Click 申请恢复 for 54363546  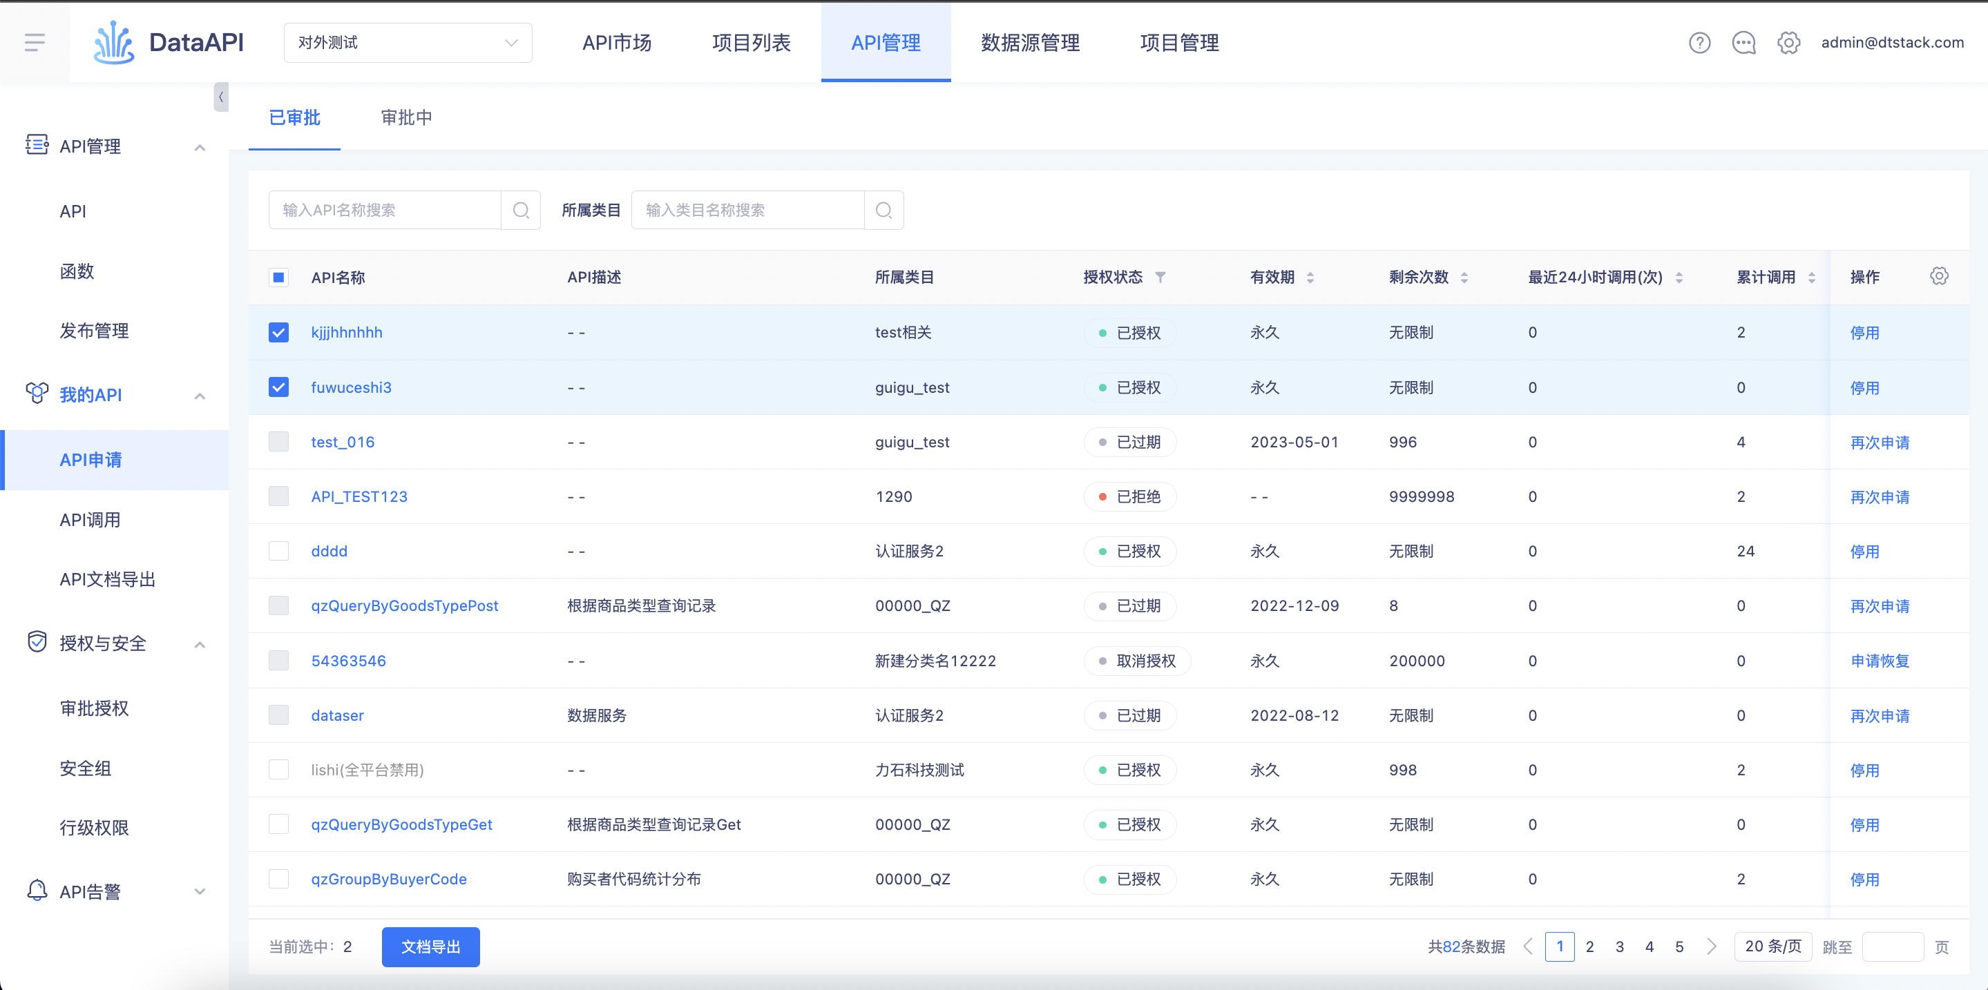(1880, 661)
